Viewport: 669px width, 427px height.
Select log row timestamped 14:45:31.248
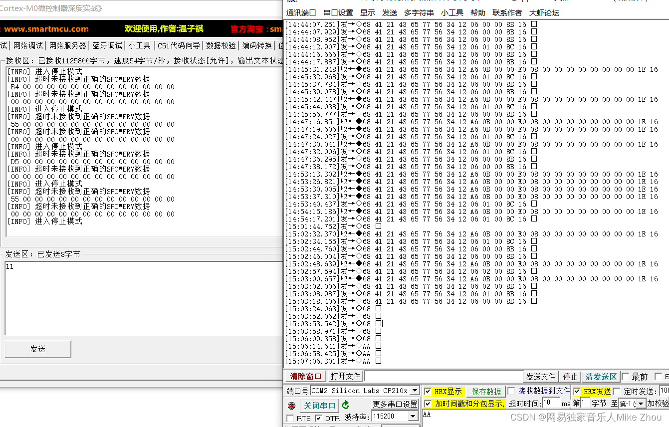click(471, 69)
